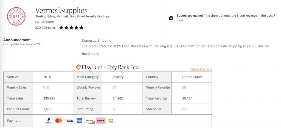Click the Weekly Favorite value 50

pyautogui.click(x=184, y=87)
